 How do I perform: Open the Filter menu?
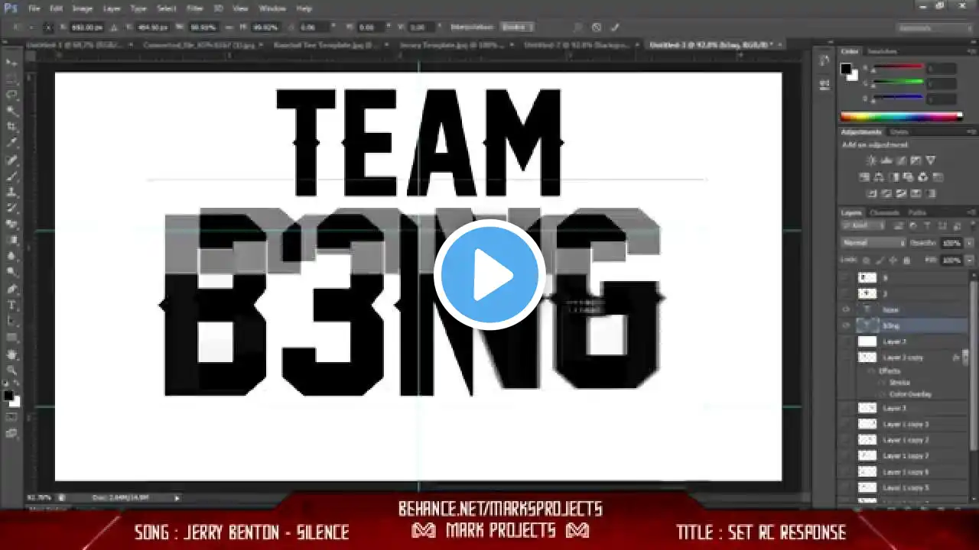click(x=195, y=8)
